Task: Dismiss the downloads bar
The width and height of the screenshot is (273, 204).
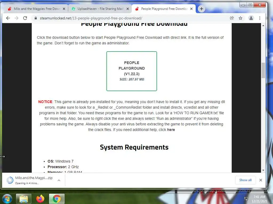Action: click(261, 180)
